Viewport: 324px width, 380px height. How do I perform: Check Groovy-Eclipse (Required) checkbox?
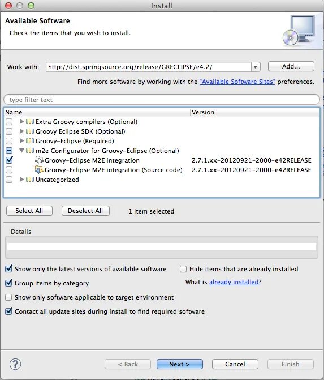pos(9,141)
